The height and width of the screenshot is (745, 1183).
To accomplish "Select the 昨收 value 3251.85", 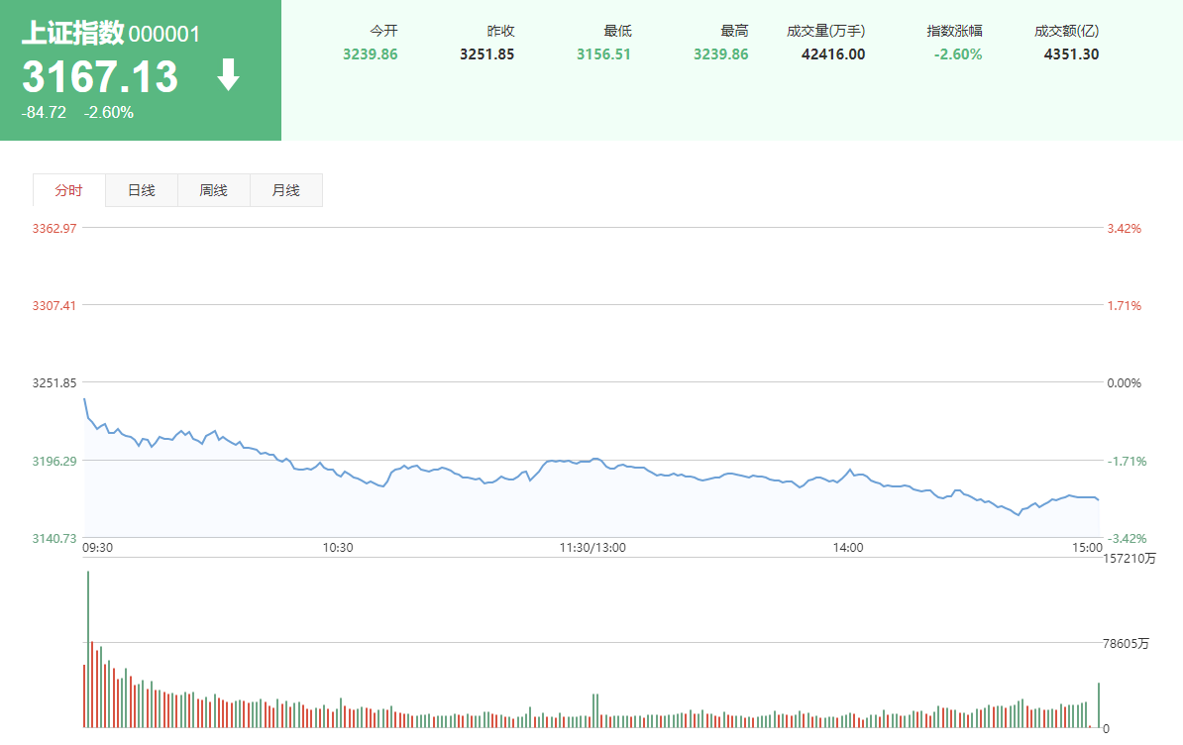I will click(486, 54).
